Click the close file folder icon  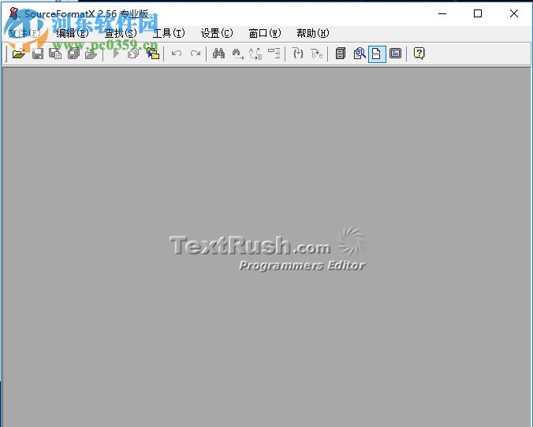(91, 54)
